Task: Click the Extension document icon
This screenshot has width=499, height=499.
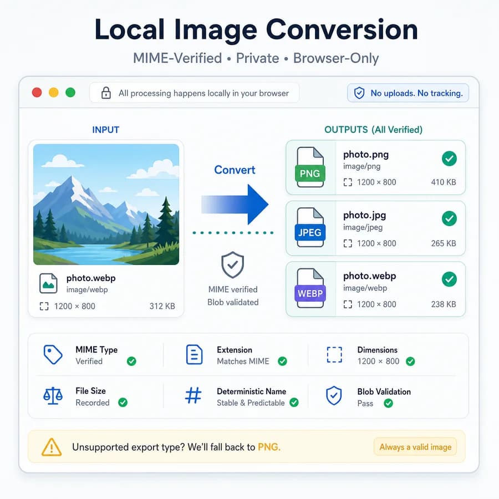Action: 194,354
